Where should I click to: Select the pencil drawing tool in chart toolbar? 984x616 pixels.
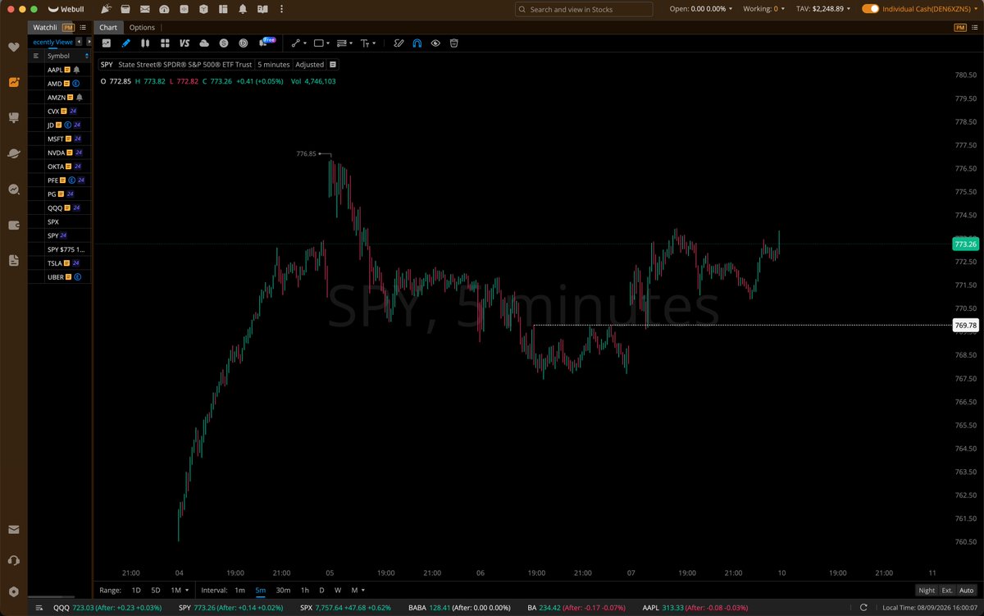[125, 43]
